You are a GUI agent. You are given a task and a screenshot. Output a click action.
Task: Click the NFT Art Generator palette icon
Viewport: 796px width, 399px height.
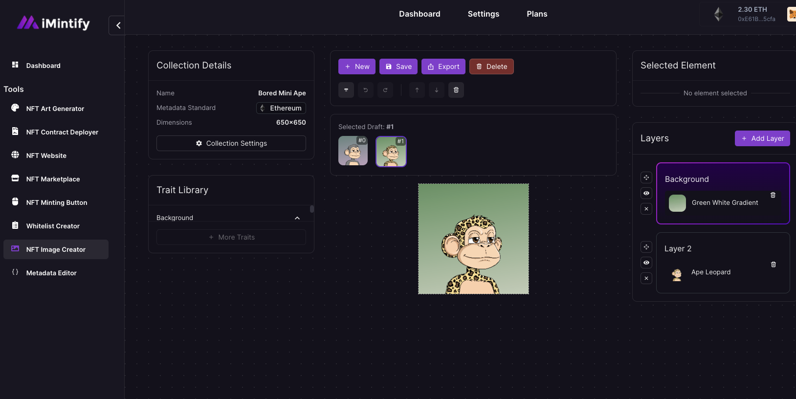pos(15,108)
